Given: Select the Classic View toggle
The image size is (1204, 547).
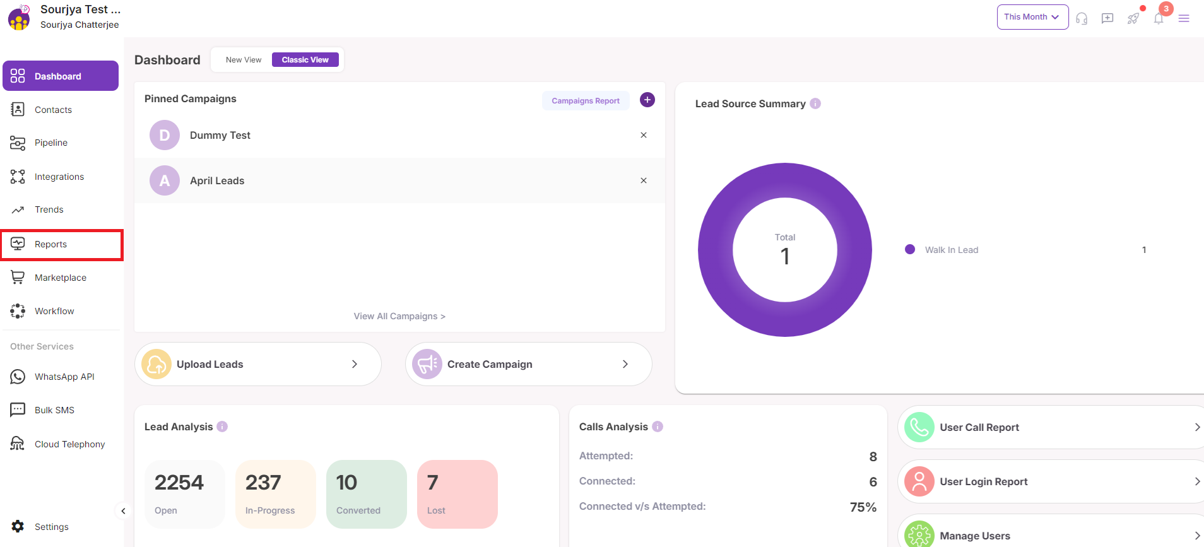Looking at the screenshot, I should point(305,60).
